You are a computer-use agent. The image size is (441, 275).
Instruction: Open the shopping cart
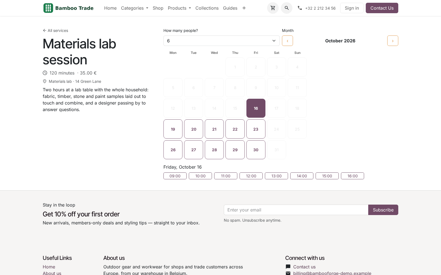273,8
